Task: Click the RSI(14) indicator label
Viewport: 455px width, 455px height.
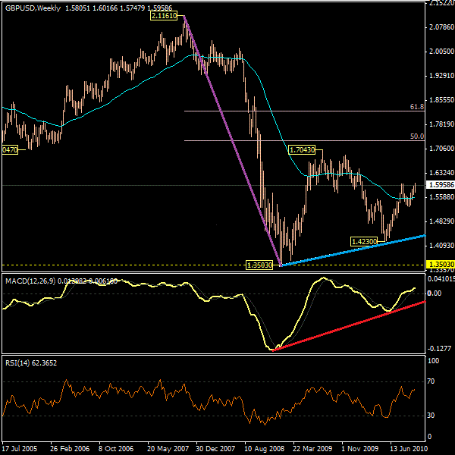Action: [x=18, y=363]
